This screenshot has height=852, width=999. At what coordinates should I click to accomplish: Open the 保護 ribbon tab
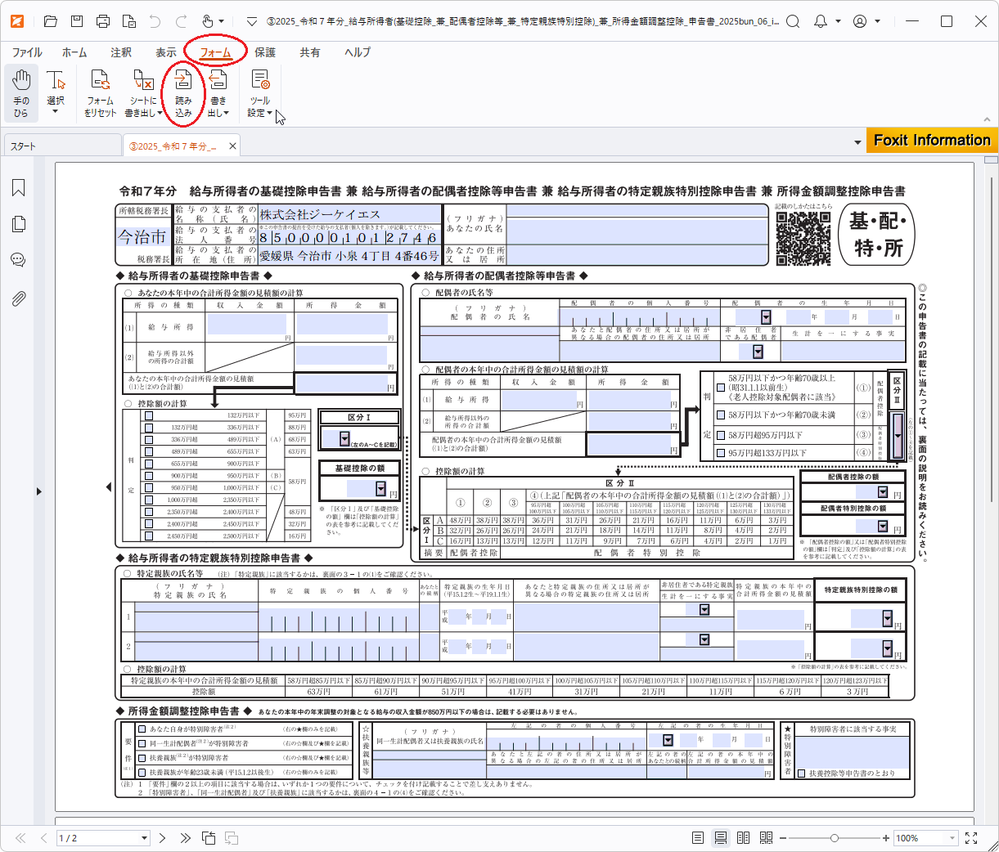[x=265, y=52]
